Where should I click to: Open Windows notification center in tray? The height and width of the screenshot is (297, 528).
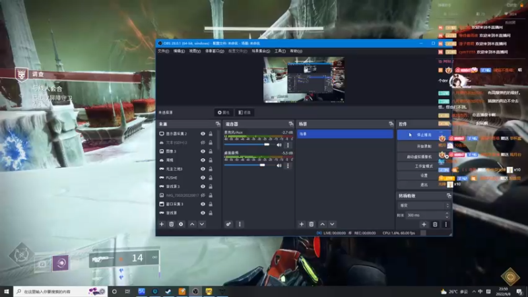point(519,292)
